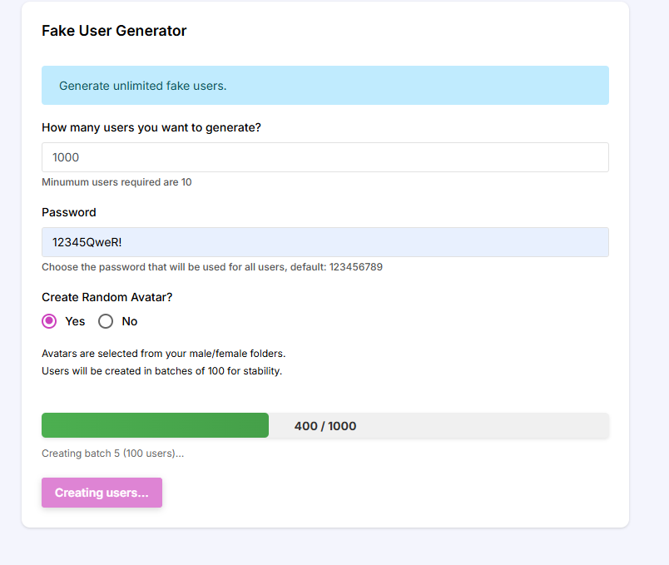Screen dimensions: 669x565
Task: Click the 'Creating batch 5' status text
Action: pyautogui.click(x=112, y=453)
